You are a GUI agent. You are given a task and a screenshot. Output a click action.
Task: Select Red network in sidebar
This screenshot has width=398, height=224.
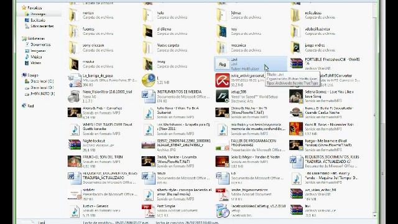[30, 106]
